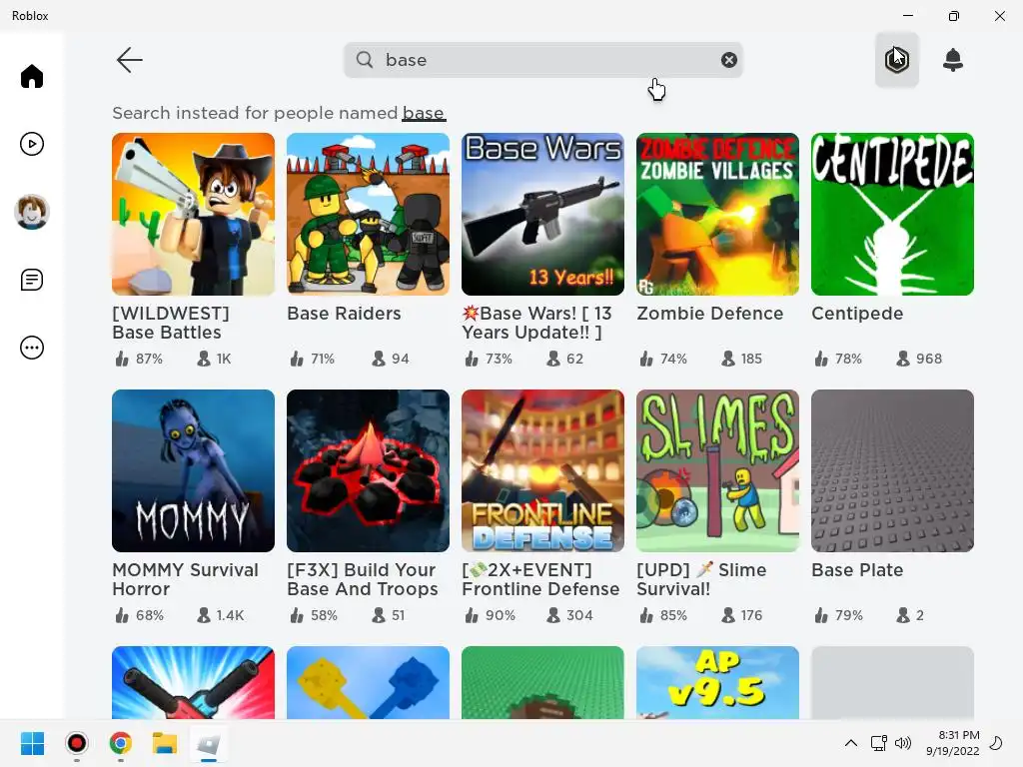Open the MOMMY Survival Horror thumbnail
This screenshot has height=767, width=1023.
pyautogui.click(x=193, y=471)
